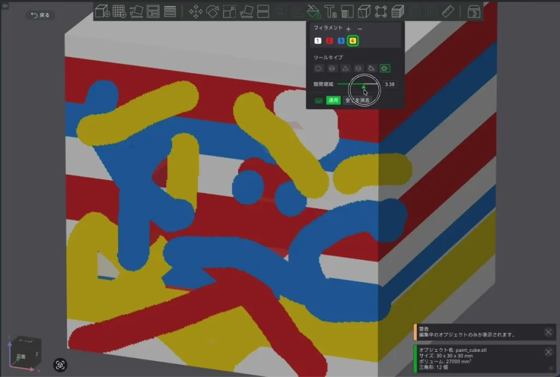Select the Auto orient tool

coord(136,11)
